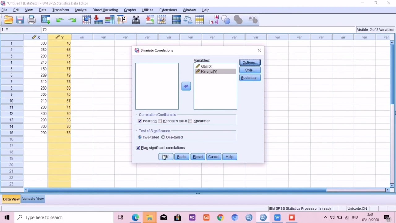Screen dimensions: 396x223
Task: Click the row 15 header
Action: (x=11, y=133)
